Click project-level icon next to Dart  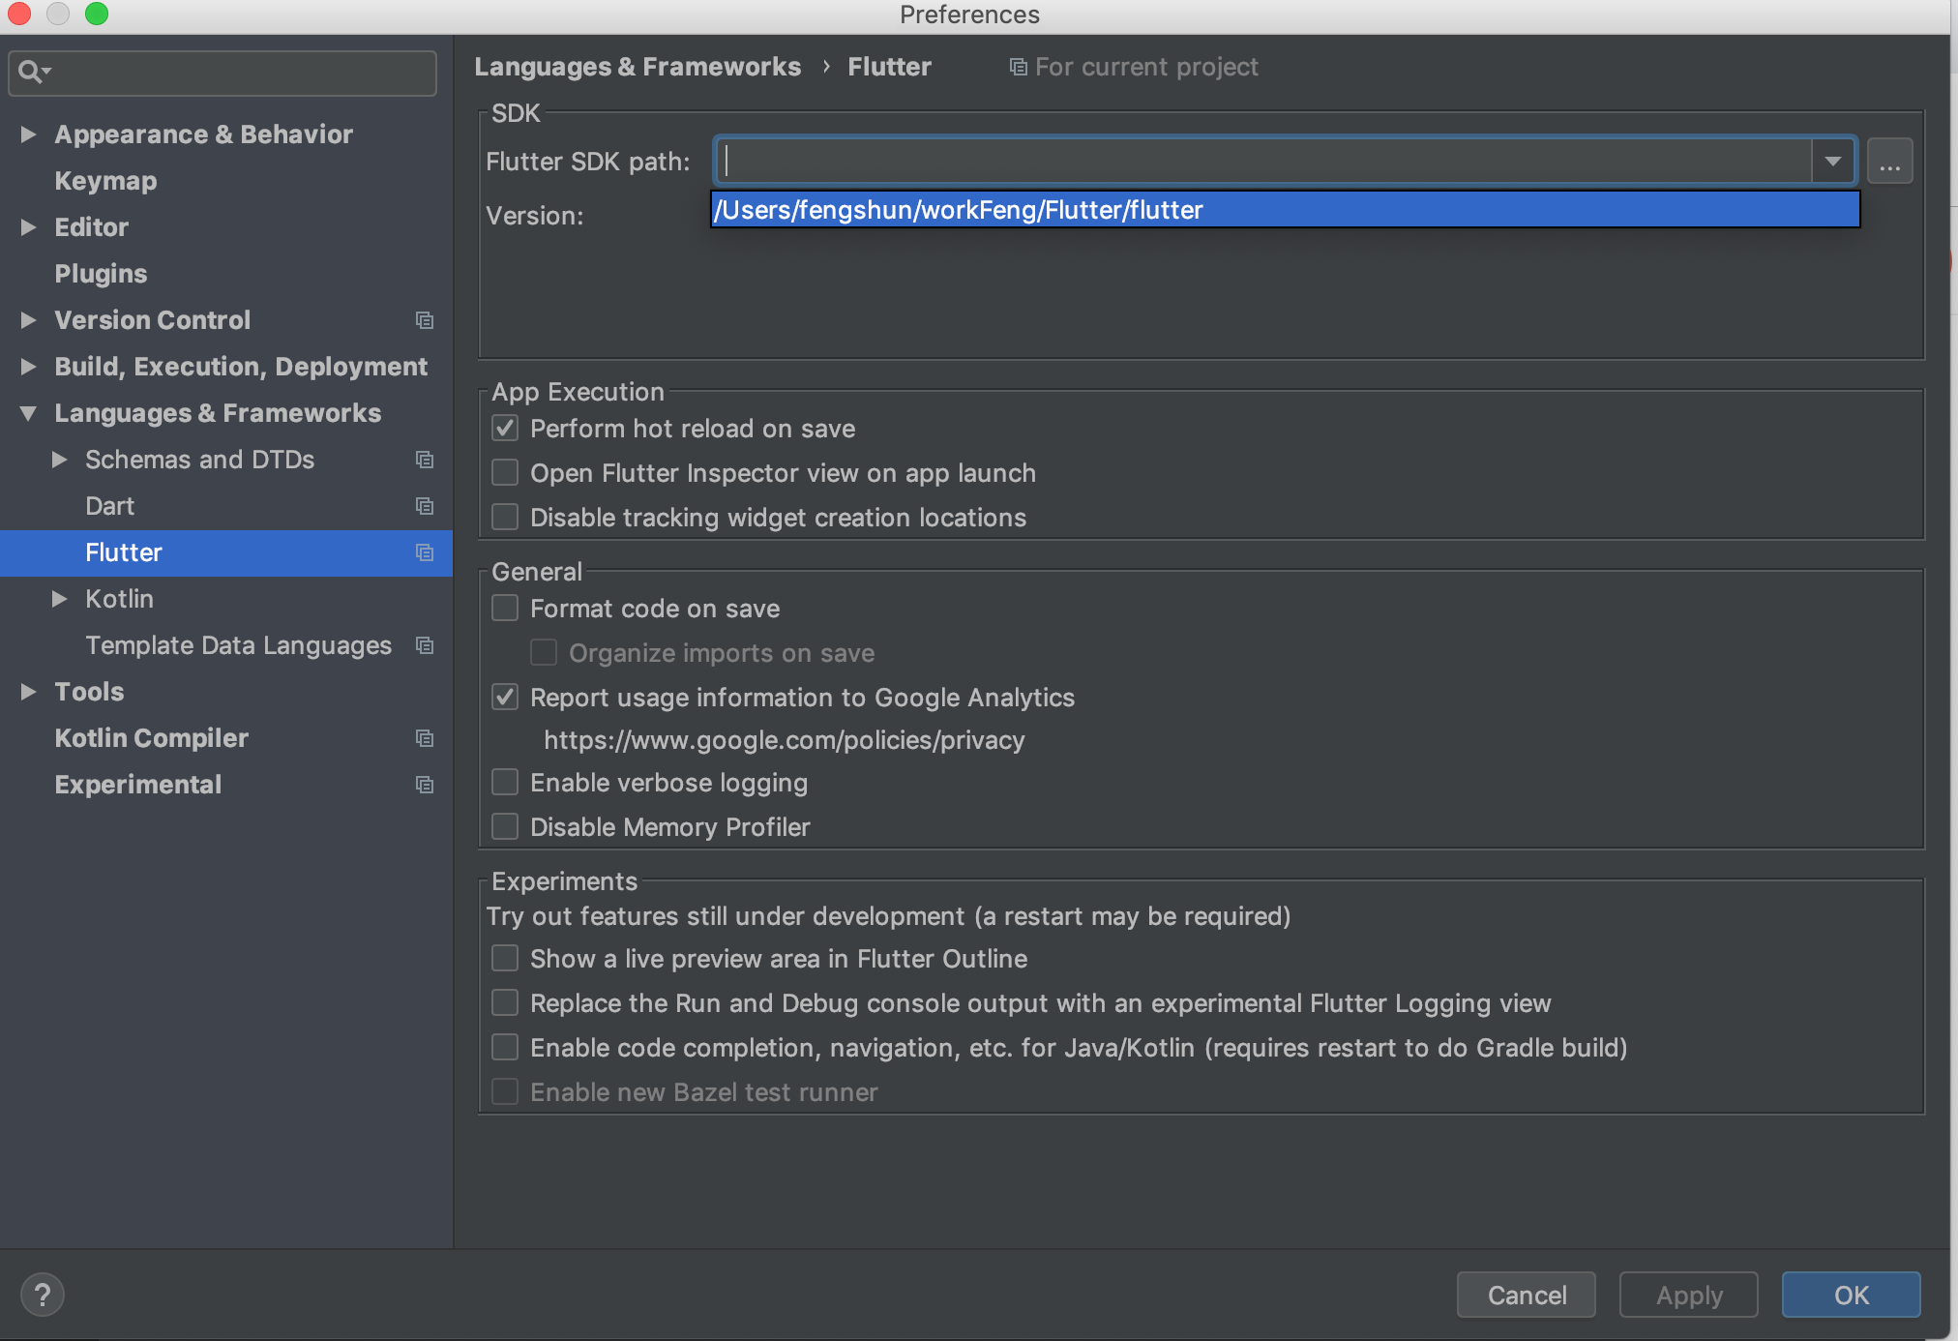point(424,506)
